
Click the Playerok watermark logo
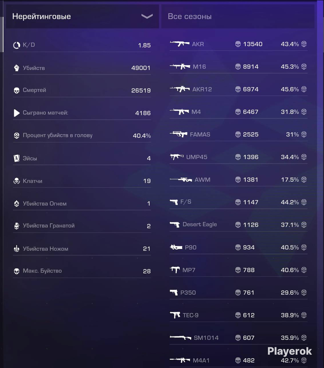point(290,351)
